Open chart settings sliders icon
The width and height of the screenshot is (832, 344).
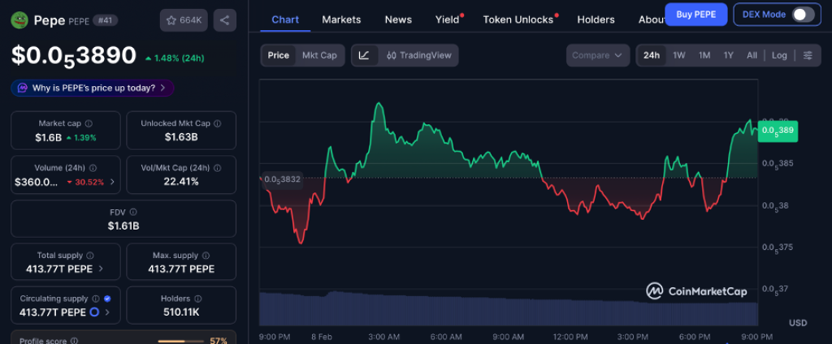(808, 55)
